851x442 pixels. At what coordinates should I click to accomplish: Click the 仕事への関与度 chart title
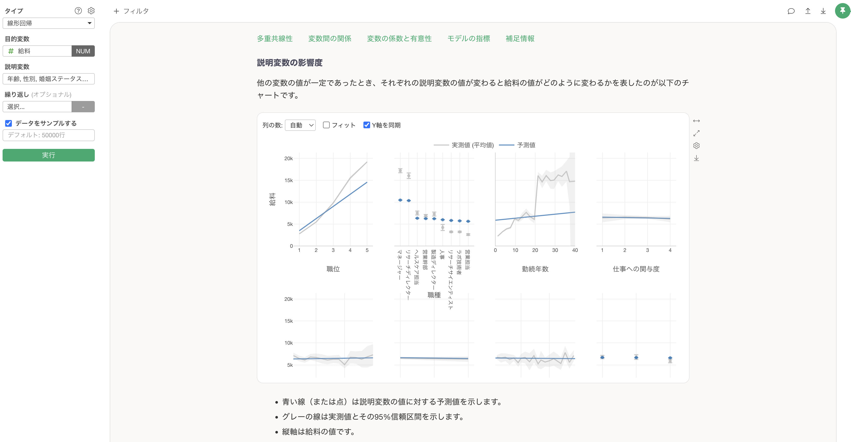pyautogui.click(x=636, y=269)
